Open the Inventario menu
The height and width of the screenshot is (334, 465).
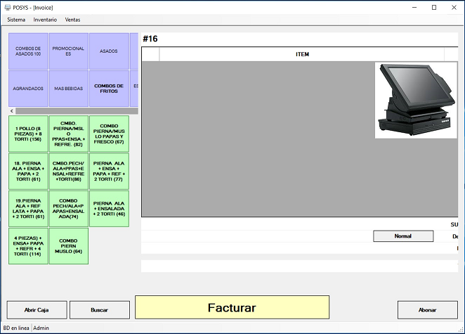pyautogui.click(x=45, y=20)
